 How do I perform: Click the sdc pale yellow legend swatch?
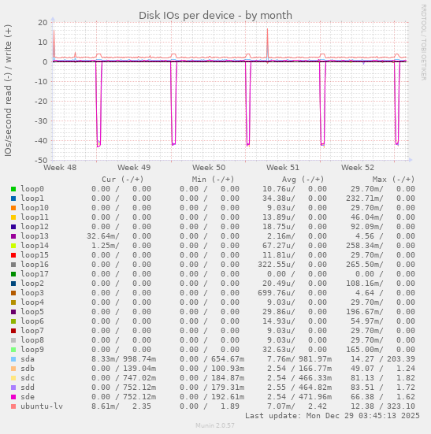pos(13,378)
